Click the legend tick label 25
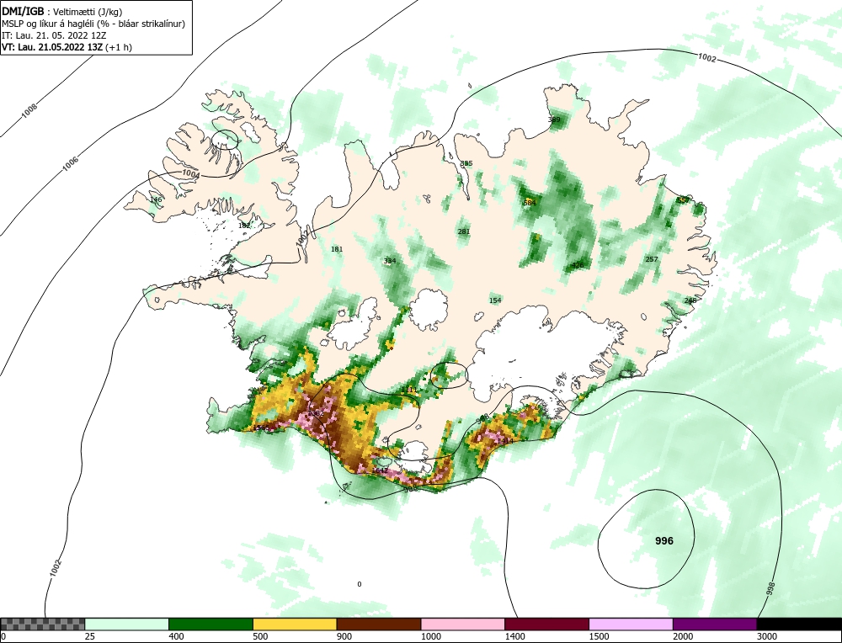The width and height of the screenshot is (842, 643). coord(90,636)
